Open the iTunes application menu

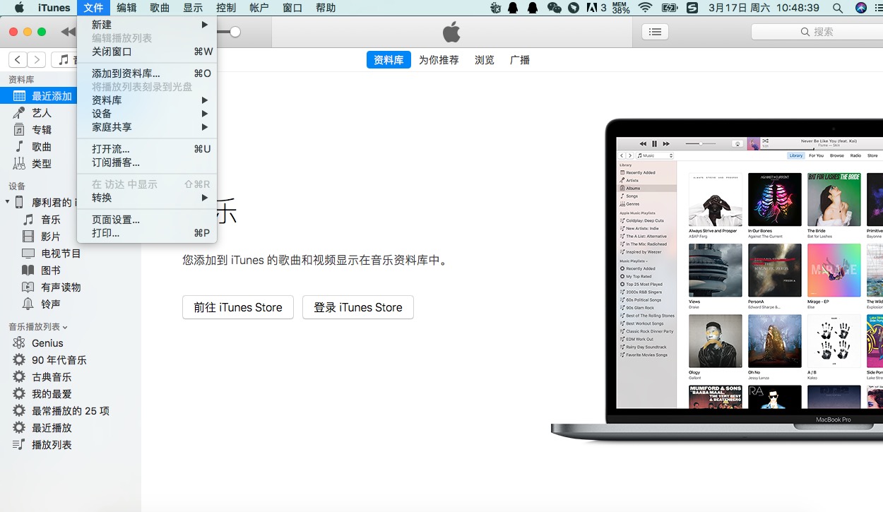click(x=54, y=8)
